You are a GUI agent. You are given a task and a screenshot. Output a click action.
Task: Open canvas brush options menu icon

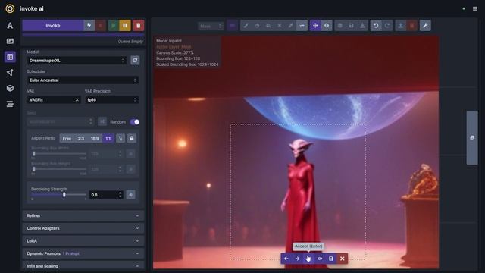[x=302, y=26]
